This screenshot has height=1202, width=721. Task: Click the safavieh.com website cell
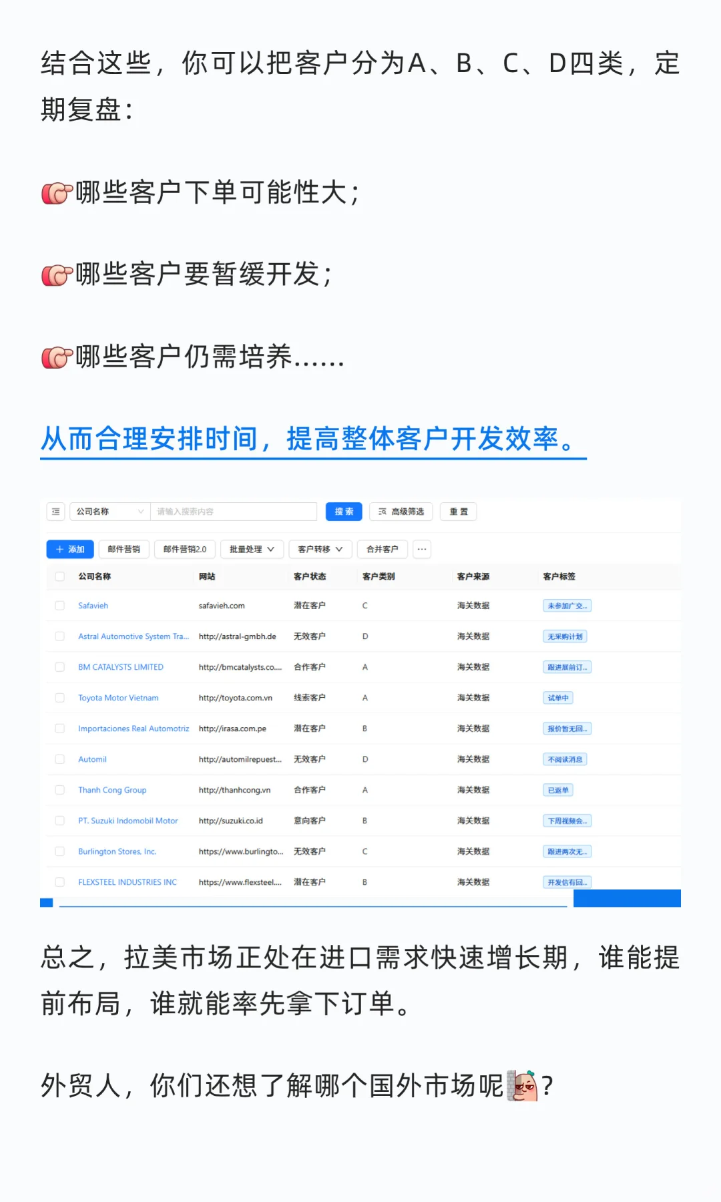(x=222, y=606)
